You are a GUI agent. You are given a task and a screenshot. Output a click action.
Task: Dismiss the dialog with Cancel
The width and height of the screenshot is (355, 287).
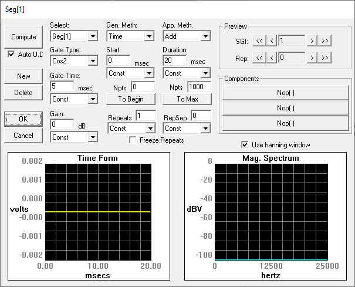(x=23, y=136)
